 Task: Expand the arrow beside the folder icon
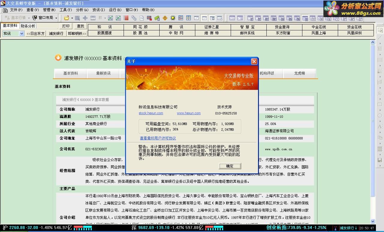(x=72, y=18)
